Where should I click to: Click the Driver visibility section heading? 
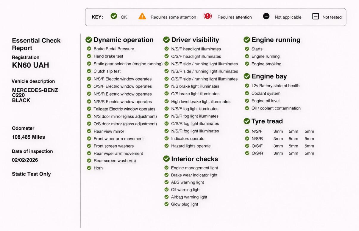(x=195, y=40)
